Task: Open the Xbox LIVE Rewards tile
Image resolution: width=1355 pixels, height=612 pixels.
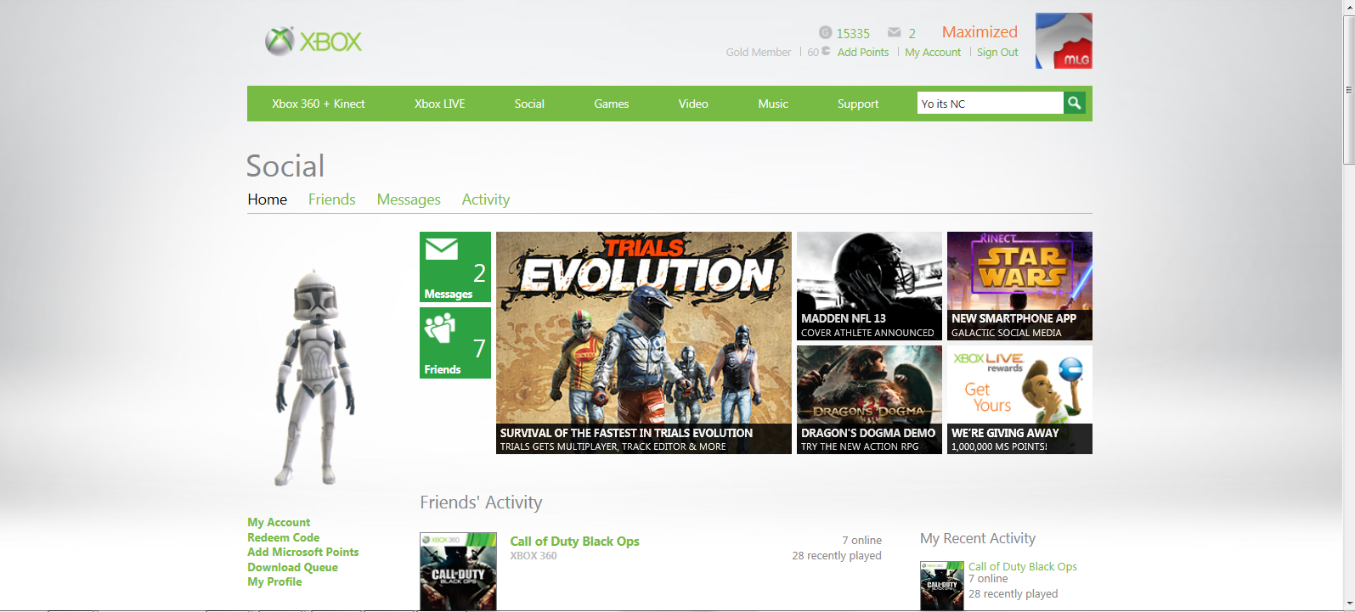Action: point(1019,400)
